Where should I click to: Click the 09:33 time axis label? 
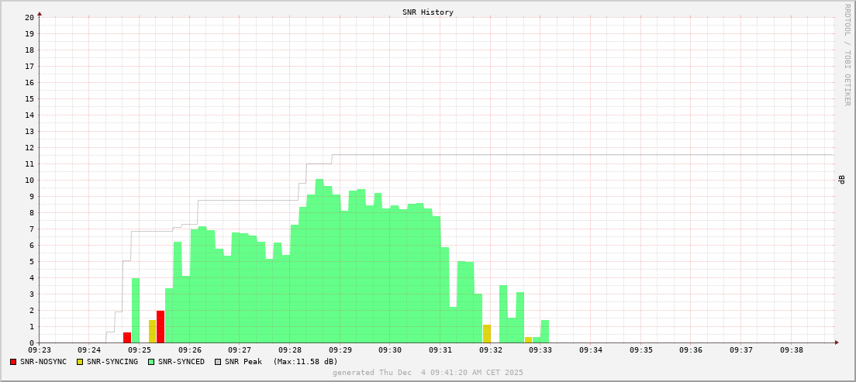tap(540, 350)
